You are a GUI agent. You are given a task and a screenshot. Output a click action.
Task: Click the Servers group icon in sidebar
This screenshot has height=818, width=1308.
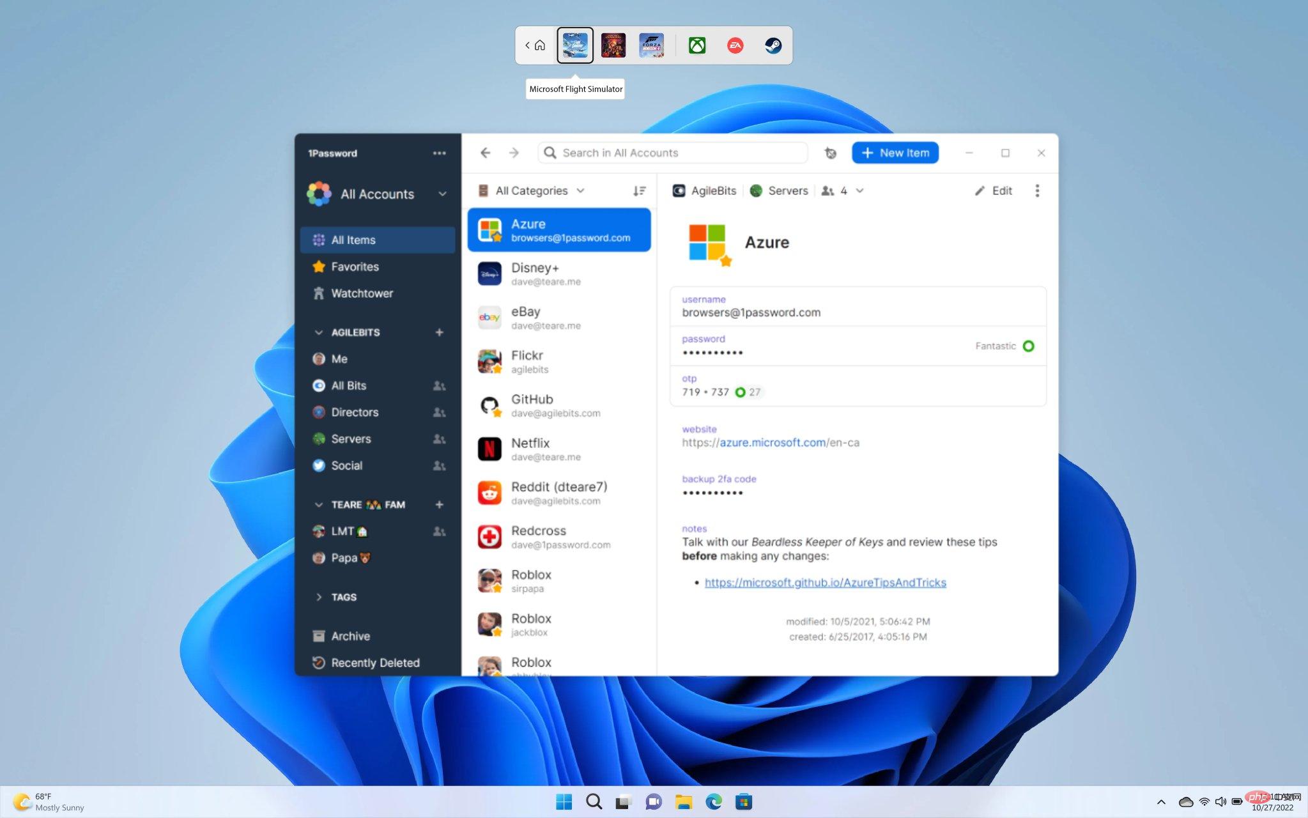click(318, 438)
